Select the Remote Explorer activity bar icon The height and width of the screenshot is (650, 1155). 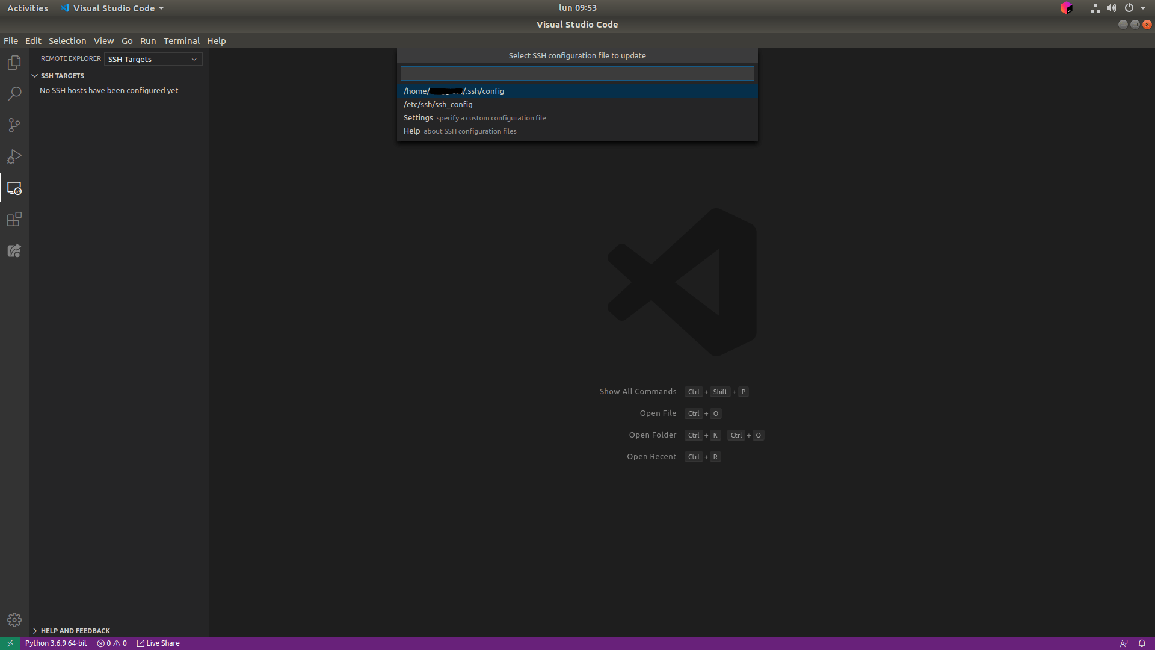pos(14,188)
